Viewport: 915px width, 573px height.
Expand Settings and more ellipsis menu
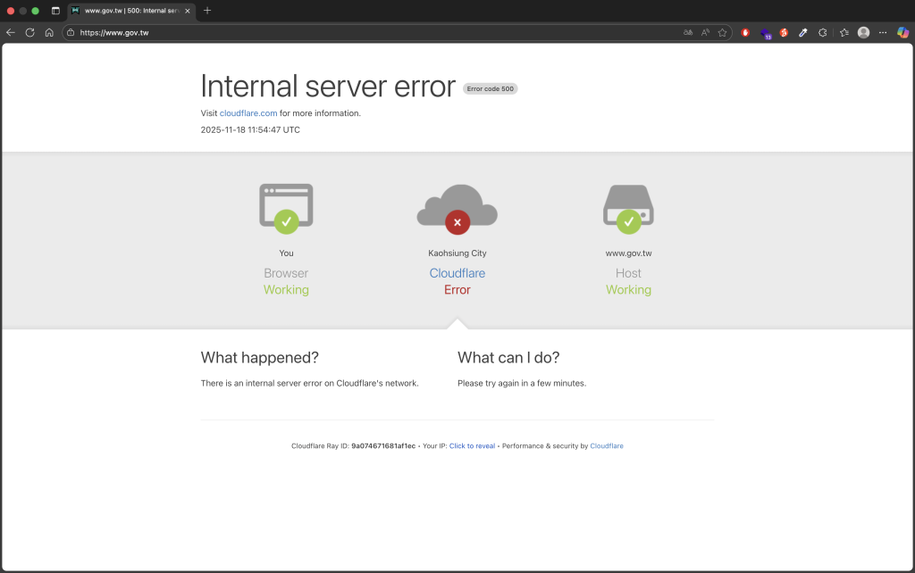(883, 32)
